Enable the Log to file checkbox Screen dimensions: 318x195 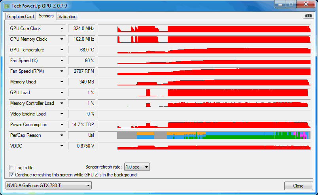click(11, 168)
